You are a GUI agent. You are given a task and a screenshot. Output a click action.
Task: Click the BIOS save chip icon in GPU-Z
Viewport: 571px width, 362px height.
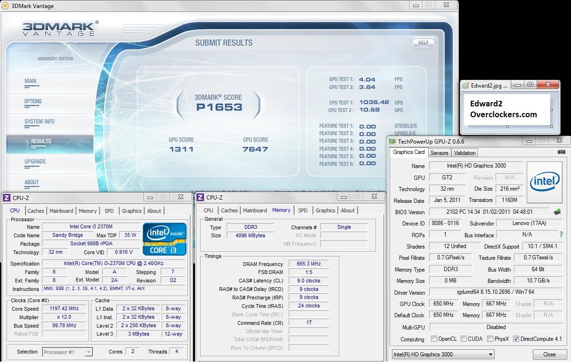(x=557, y=212)
